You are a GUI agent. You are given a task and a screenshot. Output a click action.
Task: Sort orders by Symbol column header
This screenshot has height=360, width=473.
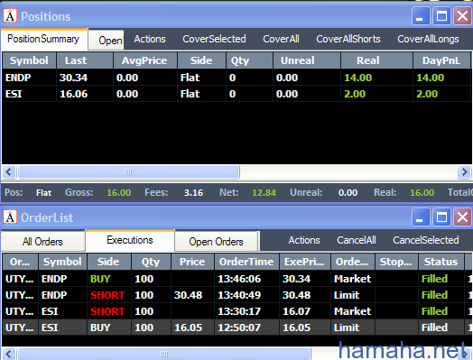tap(63, 262)
